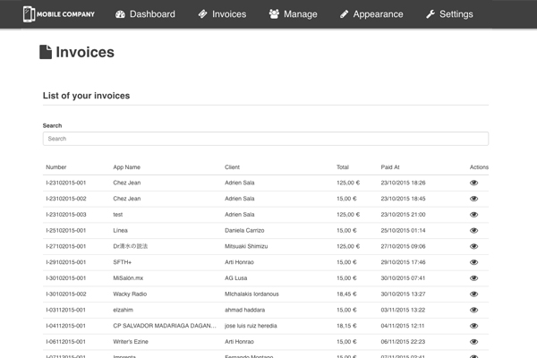View invoice I-30102015-002 via eye icon
The image size is (537, 358).
(473, 294)
